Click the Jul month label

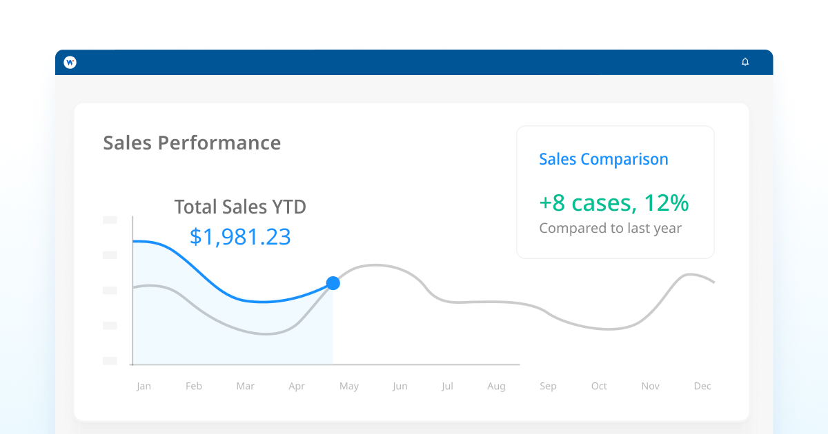click(447, 386)
